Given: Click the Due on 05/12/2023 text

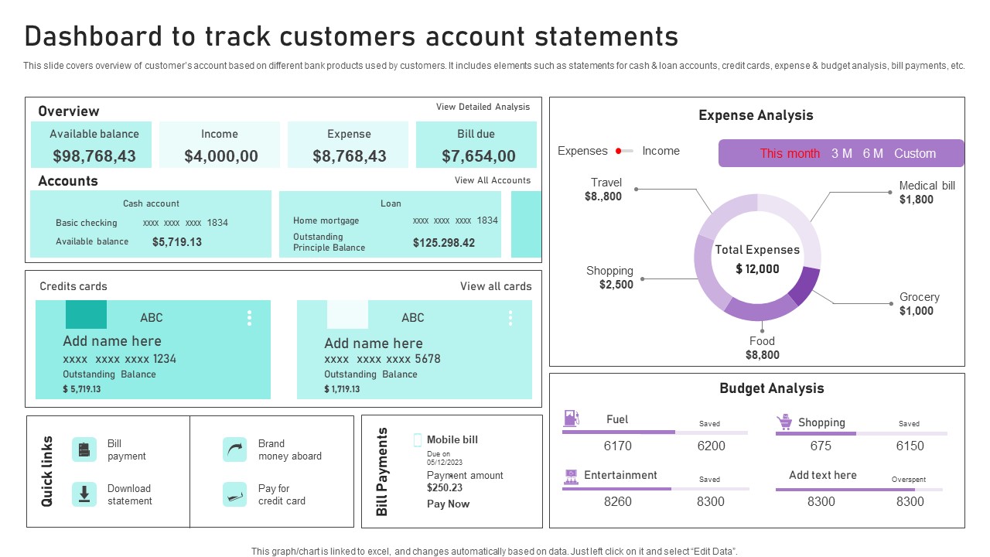Looking at the screenshot, I should coord(445,458).
